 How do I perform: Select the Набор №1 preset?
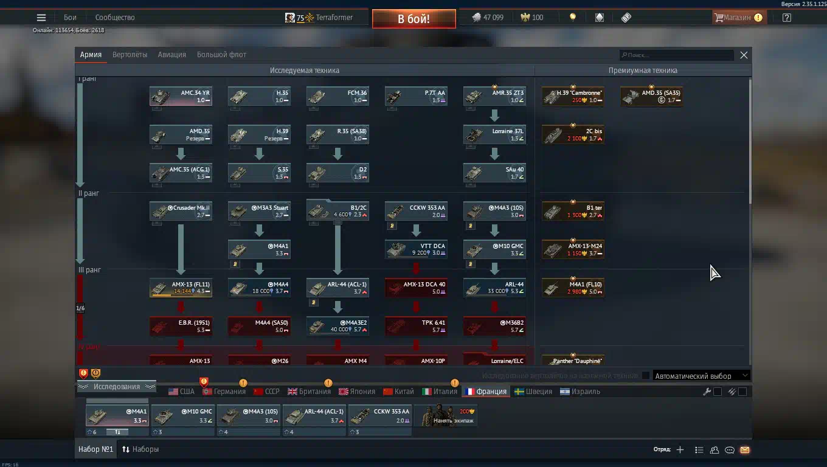pyautogui.click(x=96, y=449)
